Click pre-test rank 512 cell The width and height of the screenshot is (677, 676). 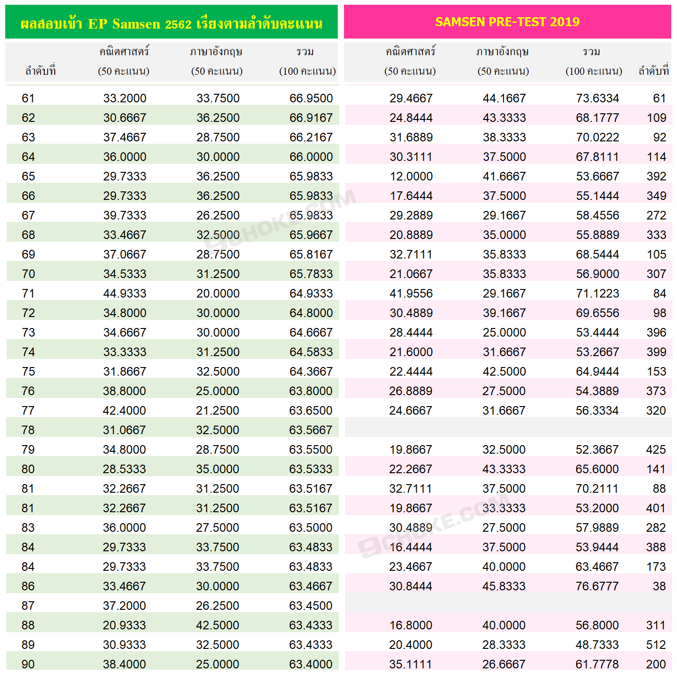[x=656, y=645]
